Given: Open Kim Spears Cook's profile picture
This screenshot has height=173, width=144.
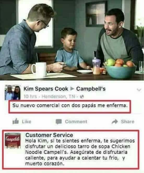Looking at the screenshot, I should [x=13, y=92].
